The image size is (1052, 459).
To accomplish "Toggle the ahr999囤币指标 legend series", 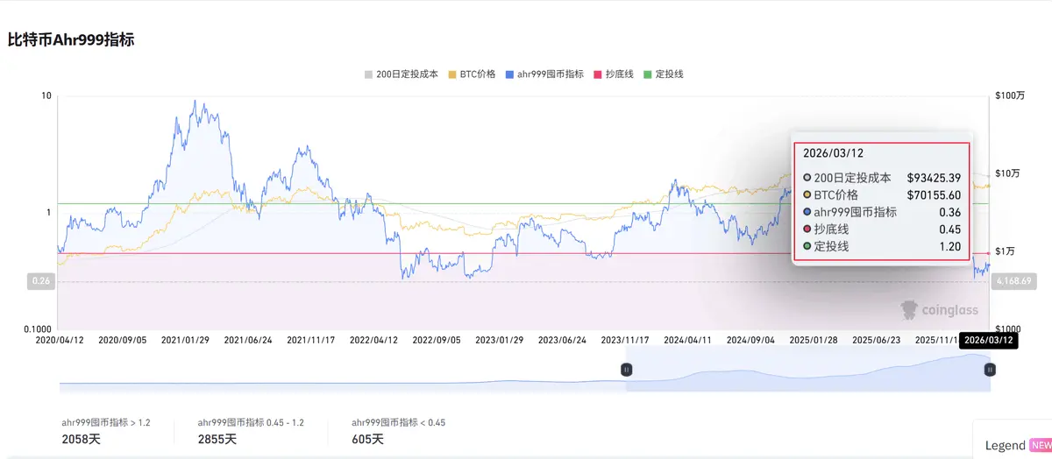I will [x=544, y=74].
